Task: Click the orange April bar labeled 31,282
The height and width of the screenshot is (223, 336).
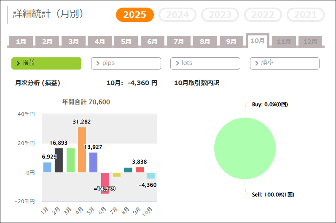Action: (x=82, y=150)
